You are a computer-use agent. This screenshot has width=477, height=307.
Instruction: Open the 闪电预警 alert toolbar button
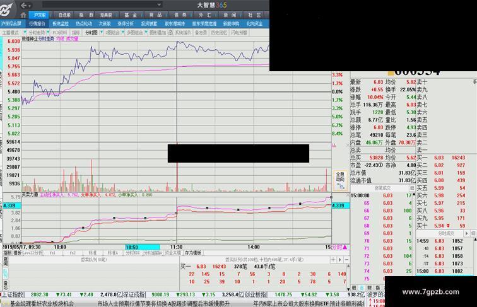click(238, 32)
